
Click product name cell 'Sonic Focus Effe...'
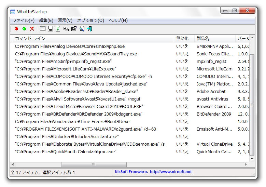pos(215,54)
